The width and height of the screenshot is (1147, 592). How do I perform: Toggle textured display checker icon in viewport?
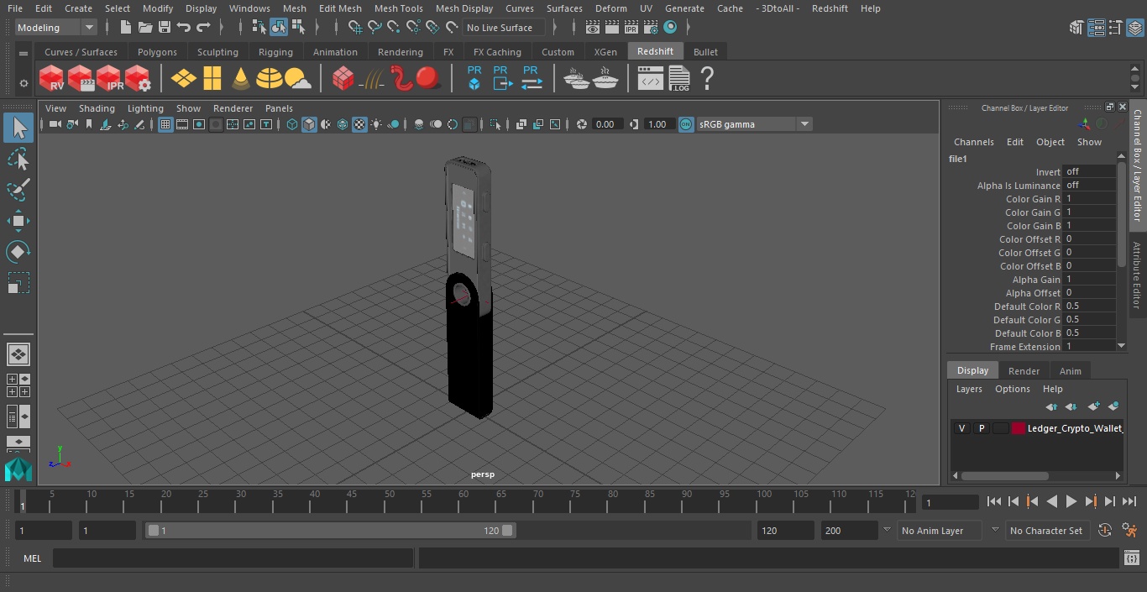point(359,124)
